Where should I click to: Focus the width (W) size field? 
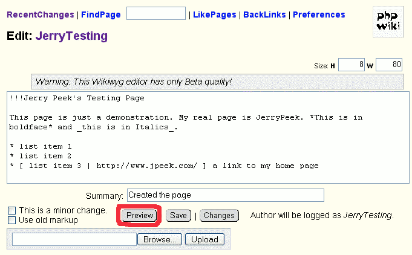point(389,65)
